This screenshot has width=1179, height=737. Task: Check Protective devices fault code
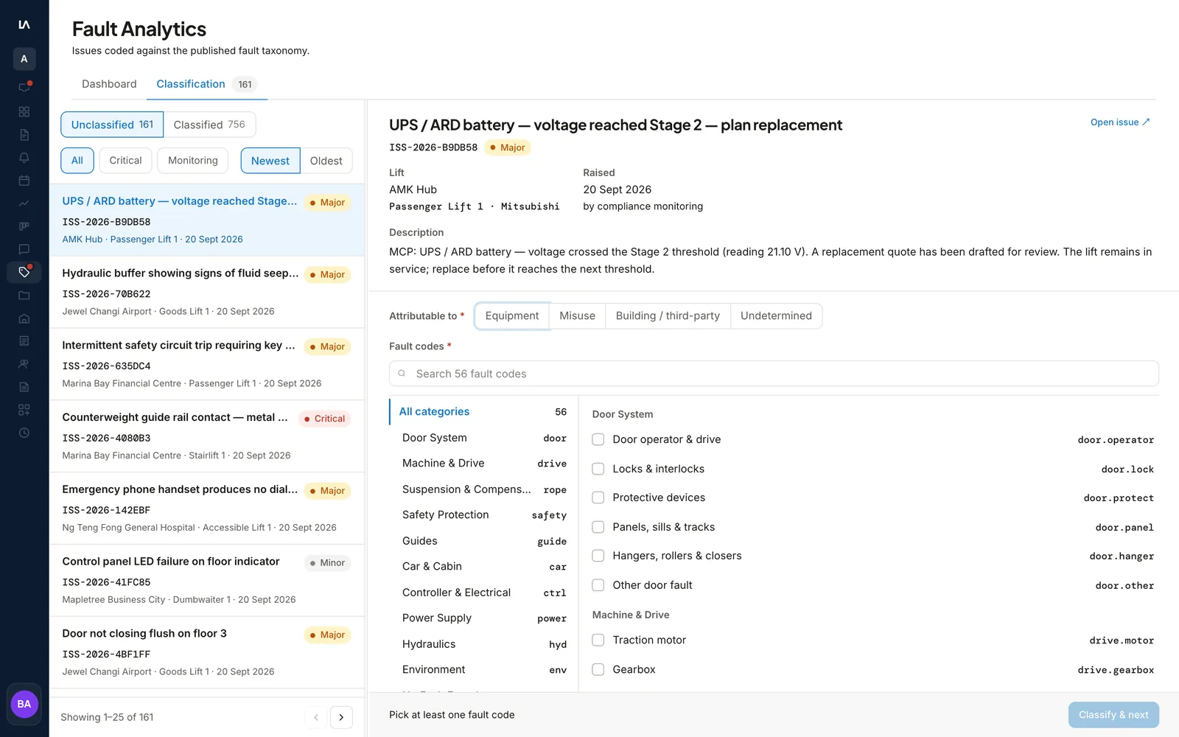pyautogui.click(x=598, y=497)
